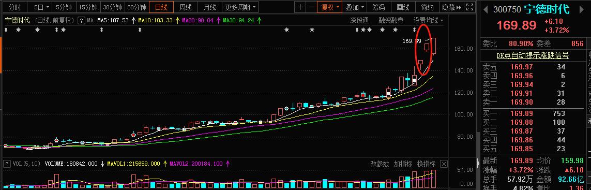Viewport: 591px width, 190px height.
Task: Click the MA10:103.33 label
Action: 155,20
